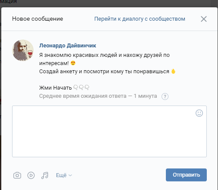Open Леонардо Дайвинчик community name link
Viewport: 218px width, 190px height.
[68, 46]
